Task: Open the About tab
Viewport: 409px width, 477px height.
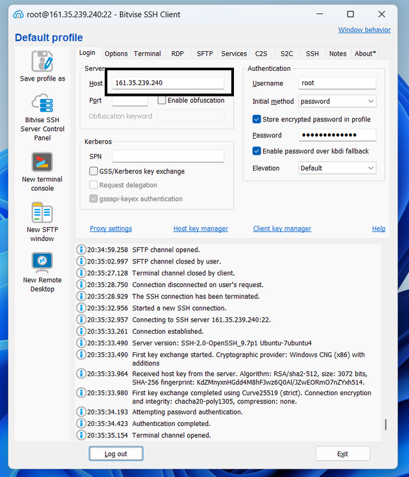Action: tap(365, 54)
